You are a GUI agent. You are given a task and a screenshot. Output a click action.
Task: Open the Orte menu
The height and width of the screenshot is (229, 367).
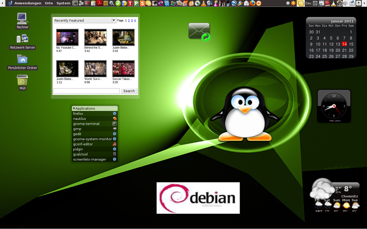(49, 3)
